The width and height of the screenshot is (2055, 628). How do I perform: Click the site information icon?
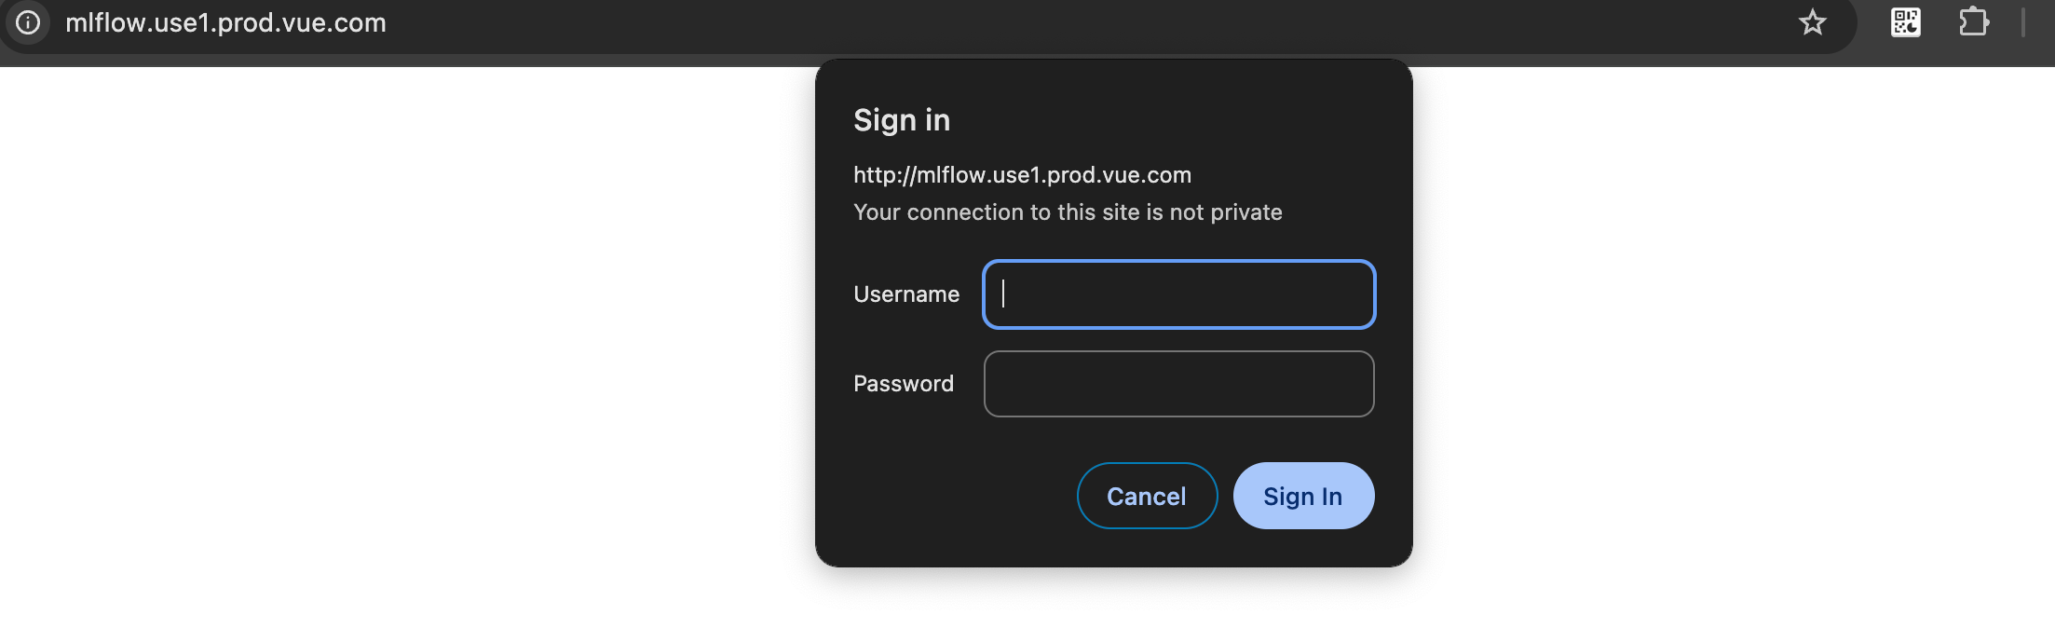point(28,22)
